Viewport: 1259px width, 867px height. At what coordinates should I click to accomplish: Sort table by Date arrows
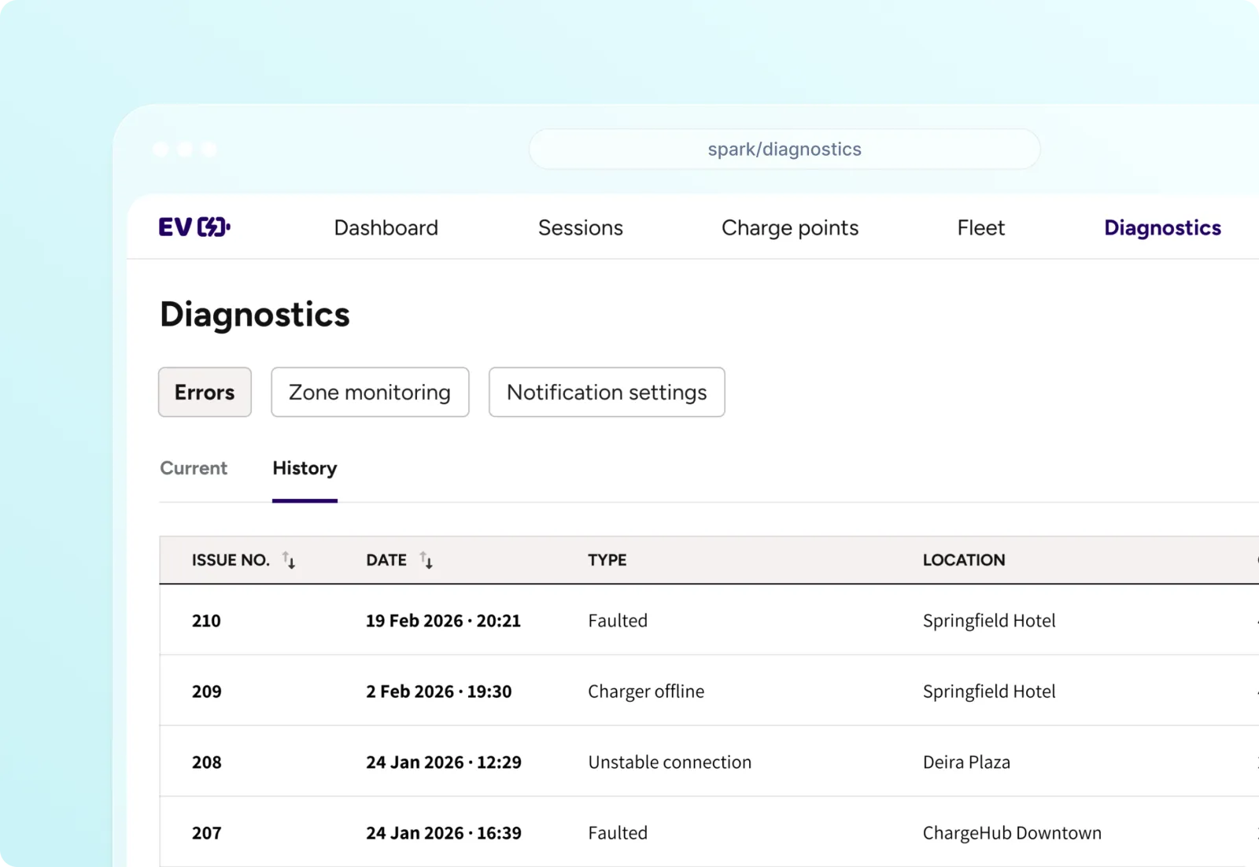point(426,560)
